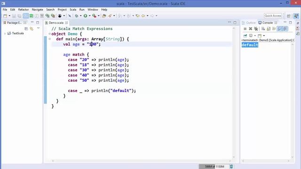The image size is (301, 169).
Task: Click Remove Launch X icon in console
Action: [250, 29]
